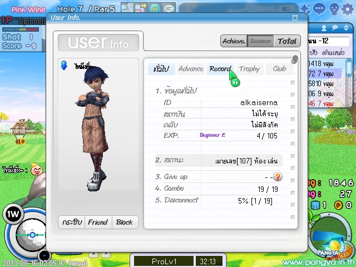Click the Pink Wind course name

tap(28, 9)
